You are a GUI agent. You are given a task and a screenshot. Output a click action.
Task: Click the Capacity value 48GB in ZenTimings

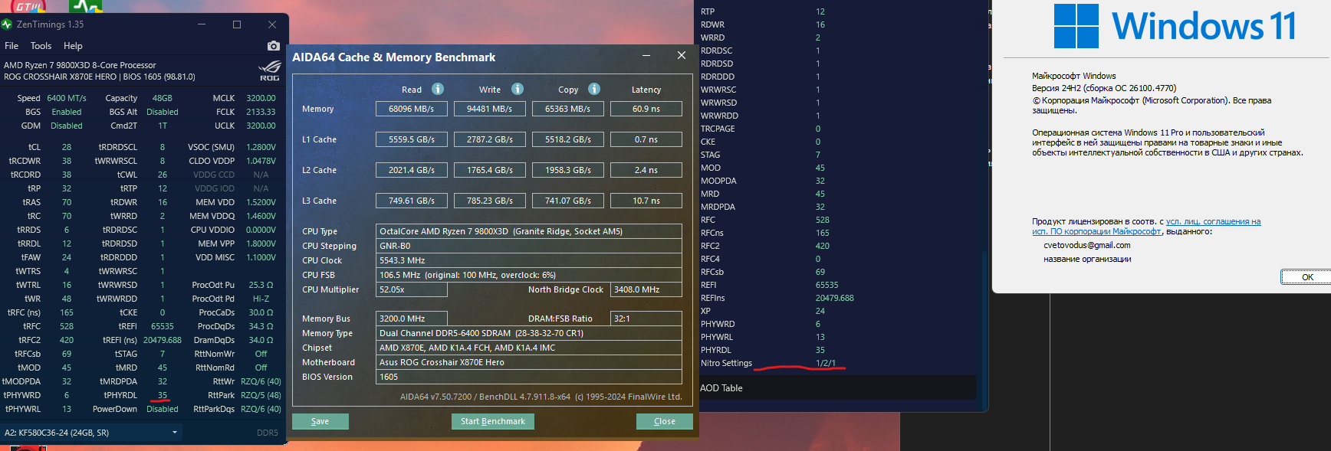point(163,98)
